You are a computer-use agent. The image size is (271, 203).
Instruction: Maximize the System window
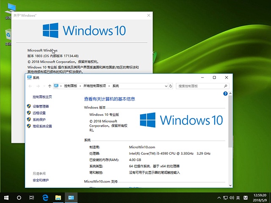click(x=214, y=77)
